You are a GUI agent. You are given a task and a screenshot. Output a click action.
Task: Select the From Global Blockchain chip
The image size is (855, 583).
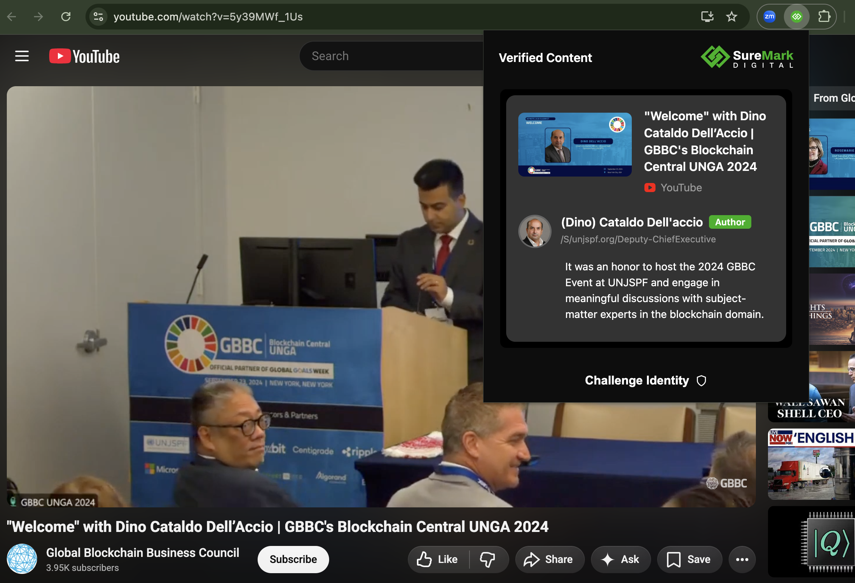(834, 98)
